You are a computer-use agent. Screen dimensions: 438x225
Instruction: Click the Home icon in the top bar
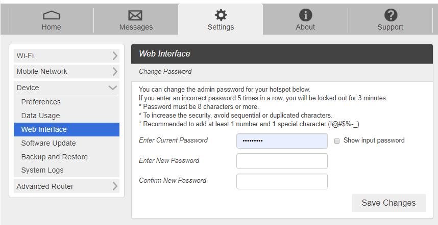(x=51, y=16)
